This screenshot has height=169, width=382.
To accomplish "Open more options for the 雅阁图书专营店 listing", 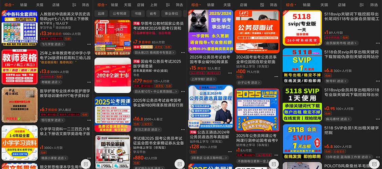I will coord(182,53).
